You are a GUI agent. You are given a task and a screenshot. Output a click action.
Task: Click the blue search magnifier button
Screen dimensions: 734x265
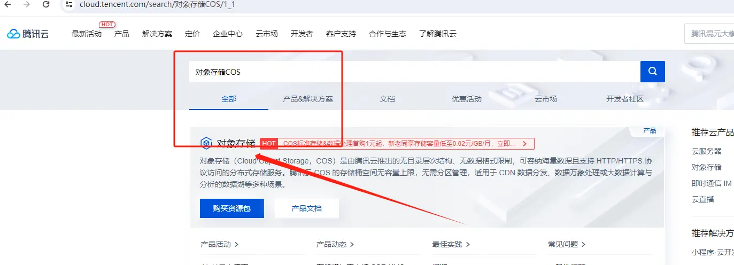coord(652,72)
